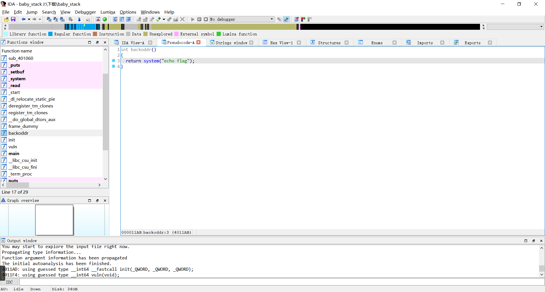The width and height of the screenshot is (545, 292).
Task: Select the main function in list
Action: click(x=14, y=153)
